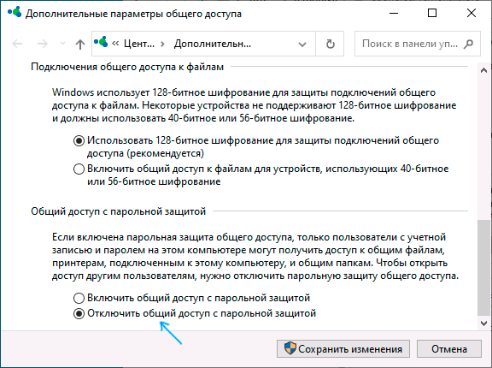
Task: Open the recent locations dropdown arrow
Action: 62,44
